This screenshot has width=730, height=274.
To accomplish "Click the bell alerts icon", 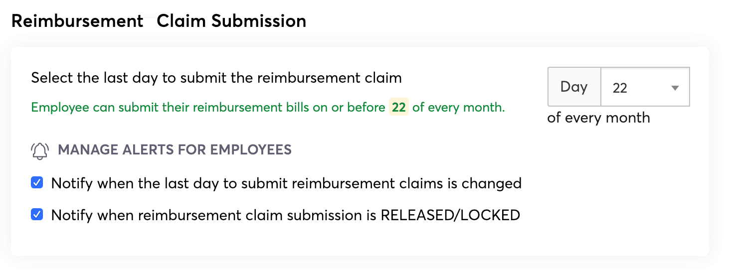I will tap(40, 150).
